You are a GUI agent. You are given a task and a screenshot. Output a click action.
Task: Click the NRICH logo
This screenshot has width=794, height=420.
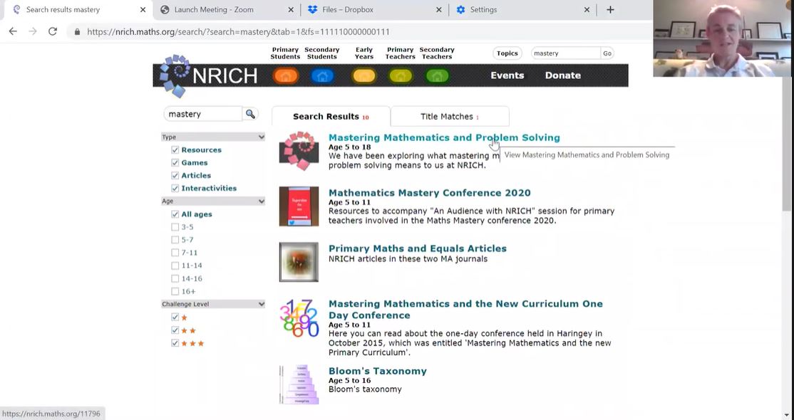pyautogui.click(x=210, y=75)
